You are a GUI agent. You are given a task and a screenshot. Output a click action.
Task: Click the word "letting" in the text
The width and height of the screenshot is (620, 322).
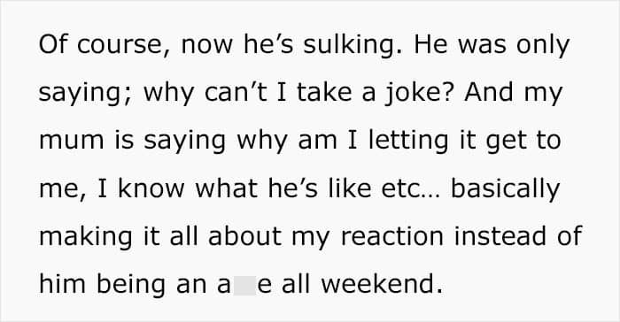(x=408, y=142)
